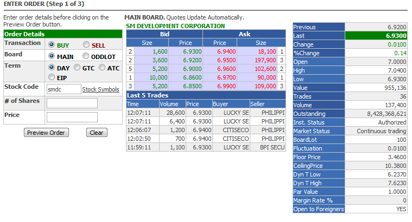Click the trade at time 12:02:50
412x222 pixels.
[139, 139]
